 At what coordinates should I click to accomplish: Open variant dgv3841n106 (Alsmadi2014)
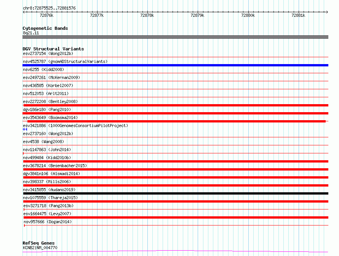pyautogui.click(x=51, y=174)
